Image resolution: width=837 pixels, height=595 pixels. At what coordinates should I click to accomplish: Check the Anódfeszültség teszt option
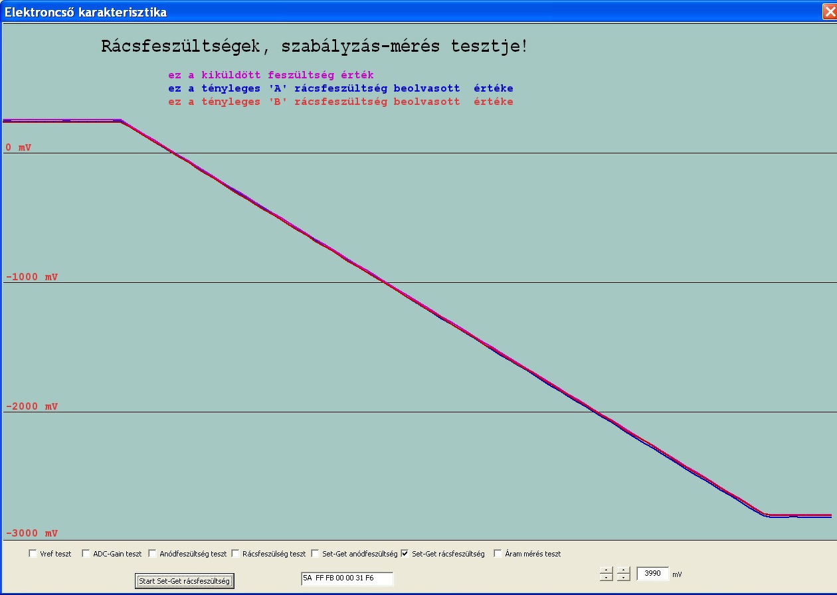click(x=153, y=553)
